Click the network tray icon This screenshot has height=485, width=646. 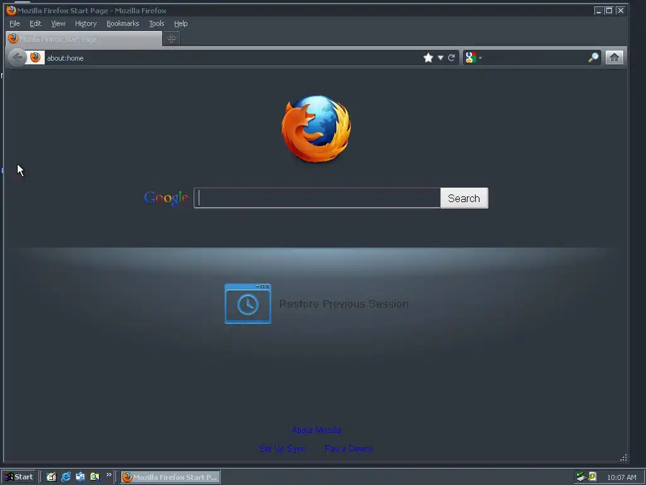pyautogui.click(x=581, y=477)
